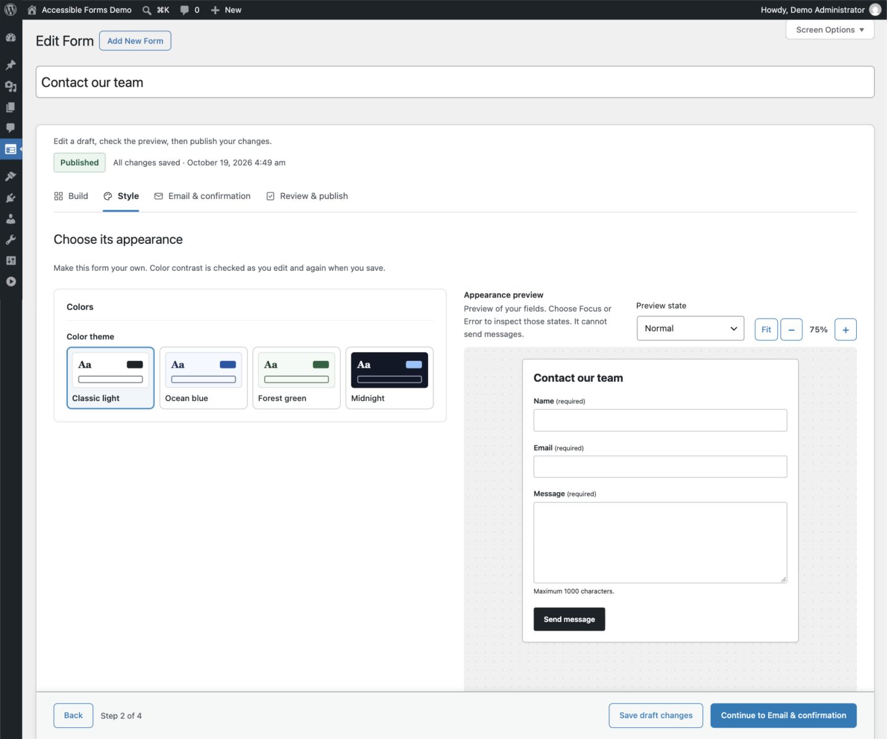Open the Forms sidebar icon

(10, 149)
